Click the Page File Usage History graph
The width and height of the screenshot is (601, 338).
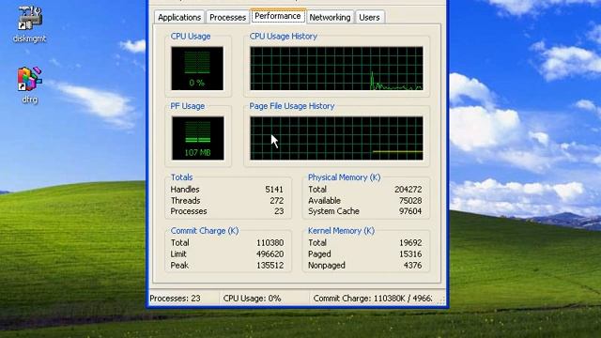pyautogui.click(x=336, y=138)
